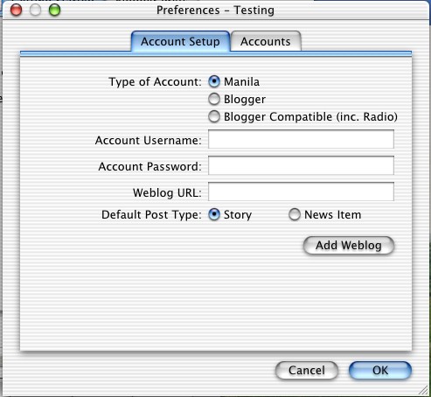
Task: Set default post type to Story
Action: [214, 214]
